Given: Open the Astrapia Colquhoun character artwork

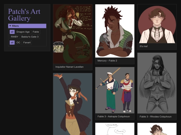Looking at the screenshot, I should 115,90.
